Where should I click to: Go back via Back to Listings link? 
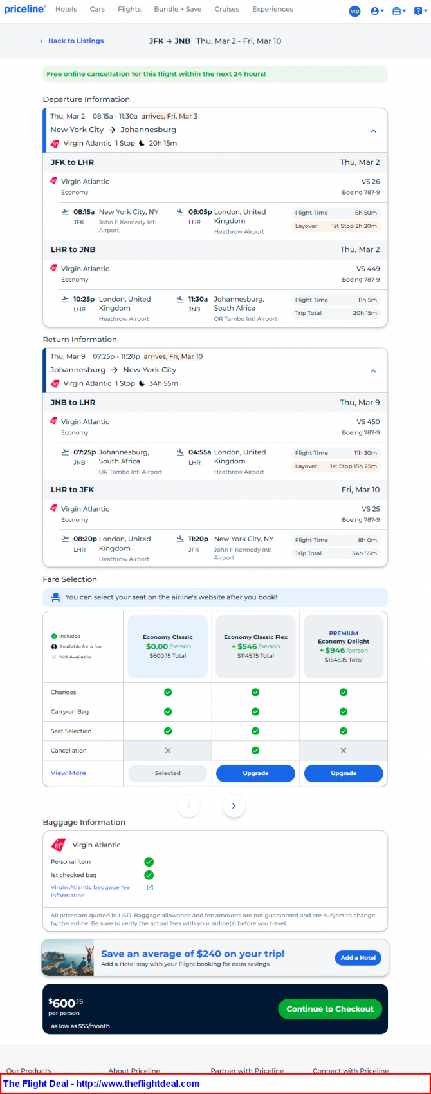(x=71, y=41)
